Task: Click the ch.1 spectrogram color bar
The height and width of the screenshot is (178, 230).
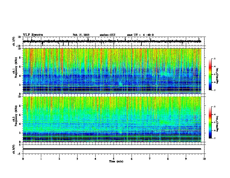Action: (x=210, y=74)
